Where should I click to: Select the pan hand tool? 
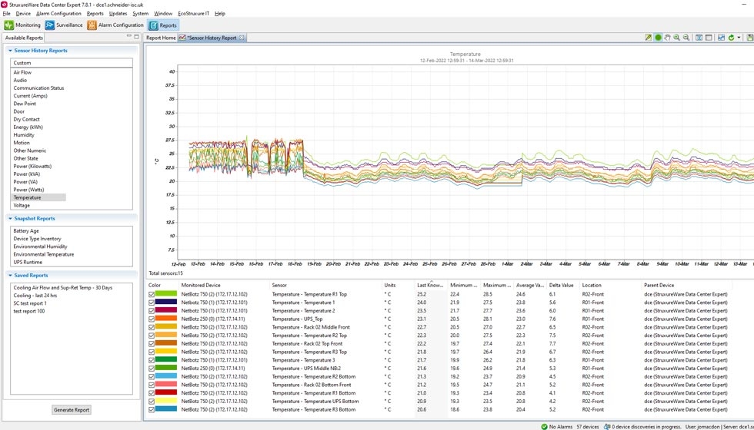coord(667,38)
